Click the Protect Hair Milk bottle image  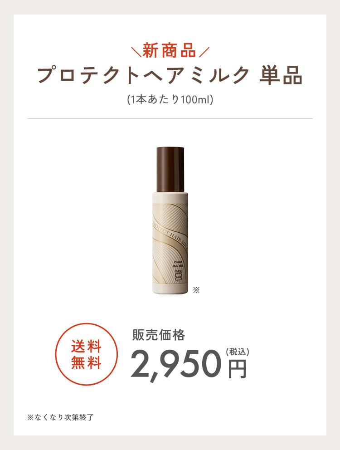pos(170,220)
